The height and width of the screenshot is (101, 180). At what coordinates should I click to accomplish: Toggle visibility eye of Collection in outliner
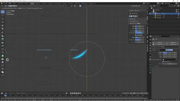point(178,10)
